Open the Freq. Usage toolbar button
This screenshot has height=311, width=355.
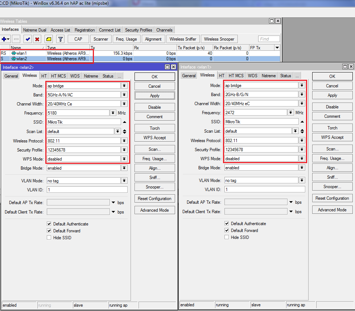pos(126,39)
